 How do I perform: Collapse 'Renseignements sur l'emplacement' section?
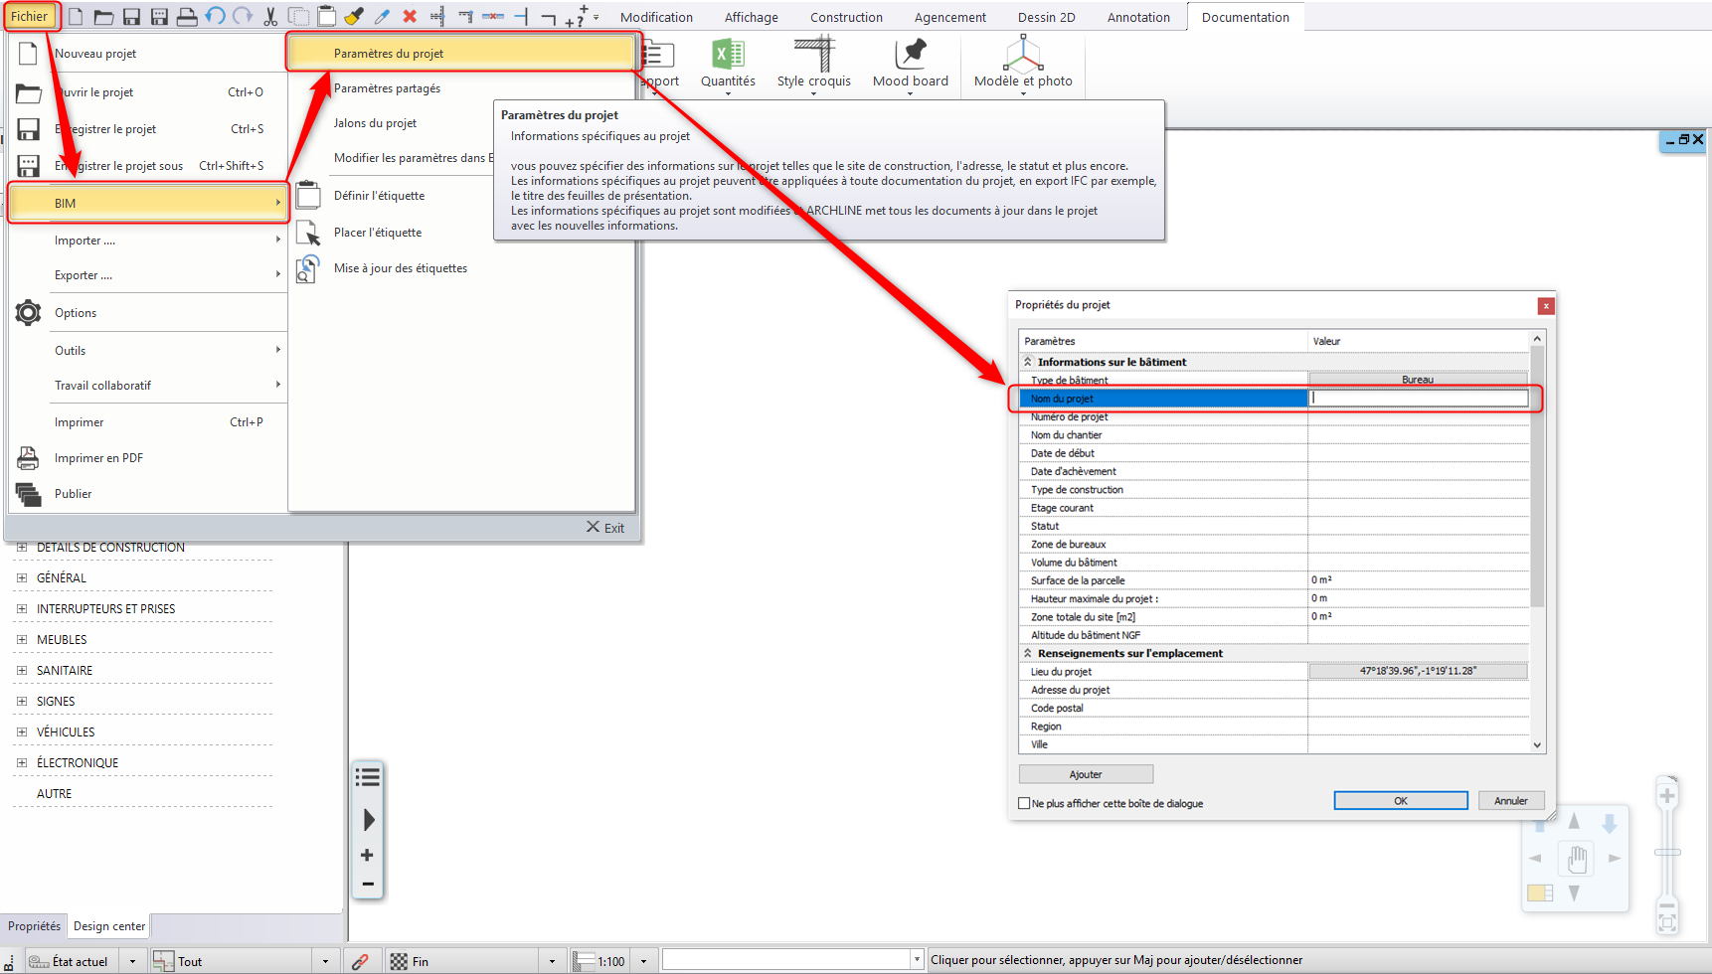1028,653
